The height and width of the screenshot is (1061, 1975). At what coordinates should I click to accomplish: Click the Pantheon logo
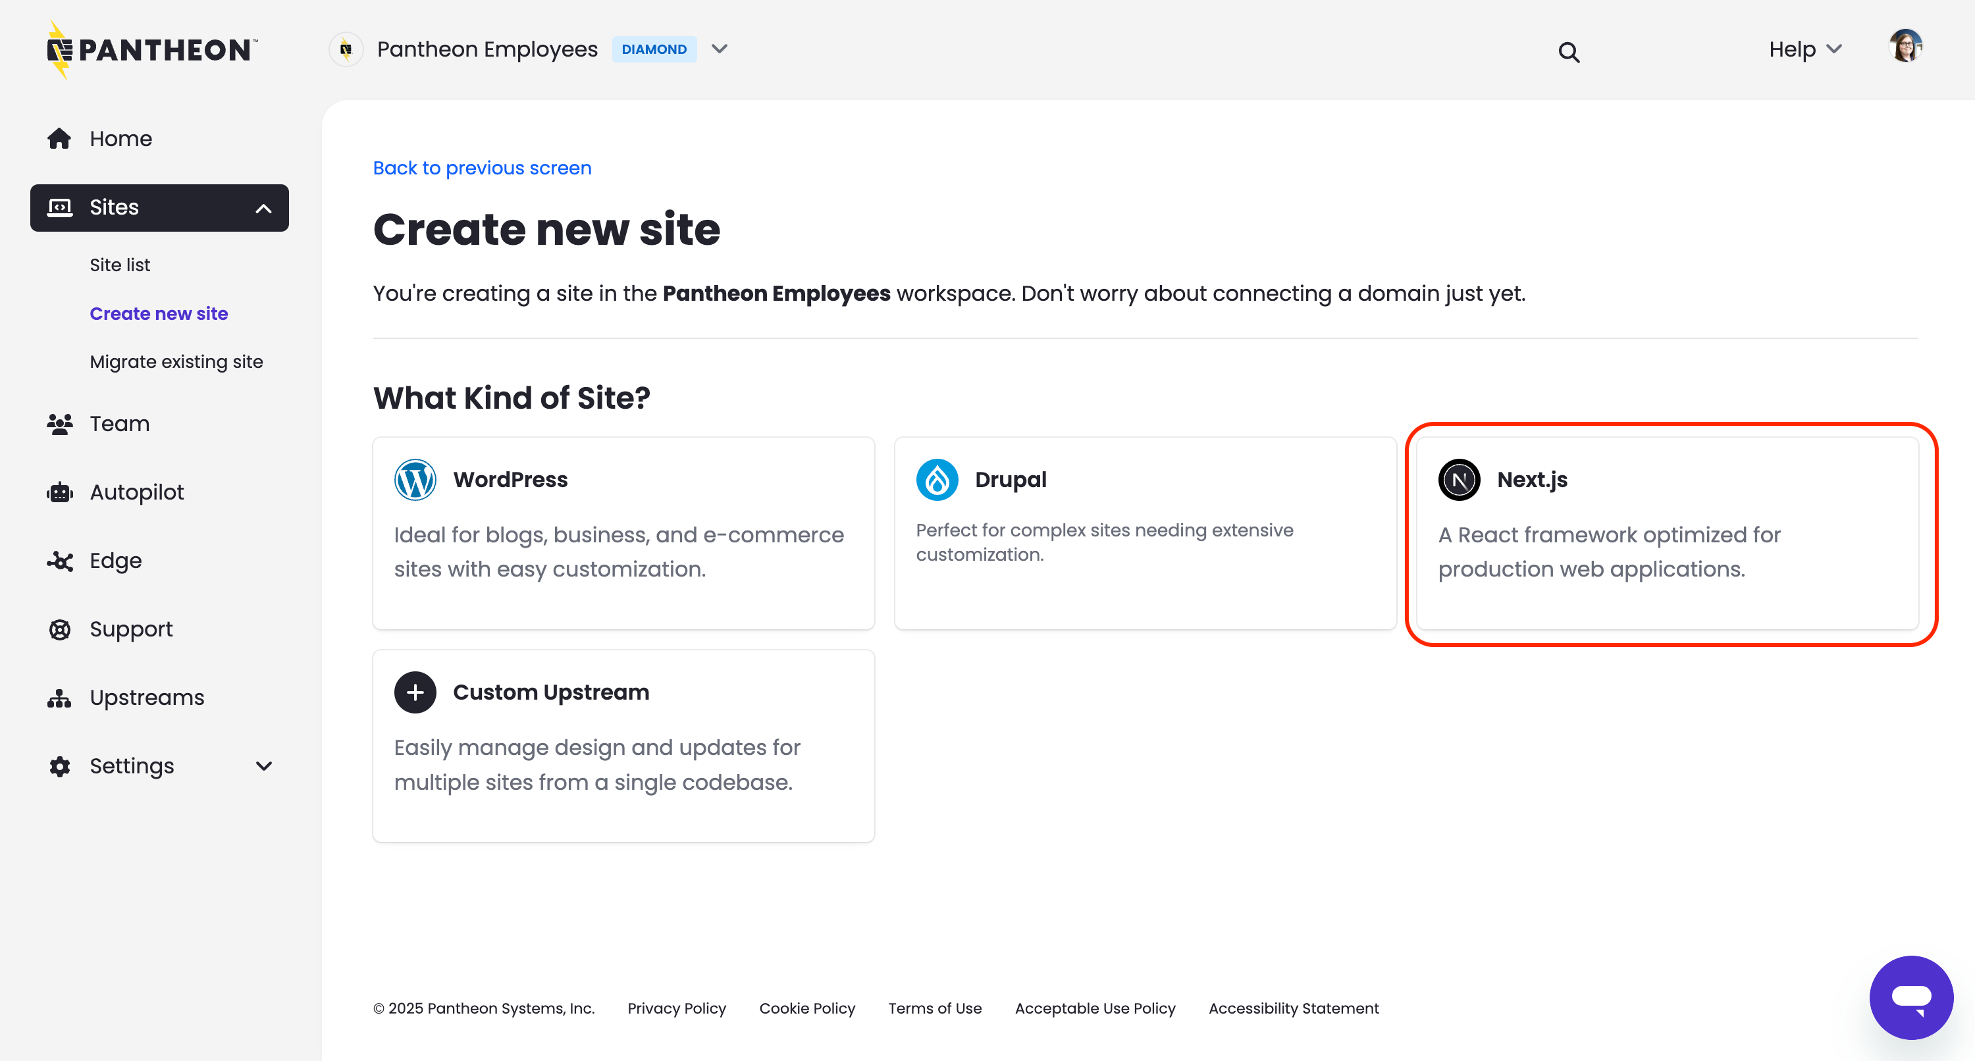150,49
